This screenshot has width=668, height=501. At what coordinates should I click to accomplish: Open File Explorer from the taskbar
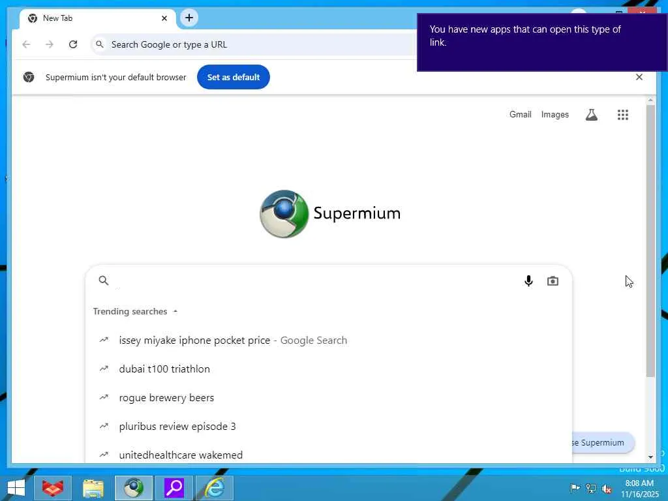[x=93, y=488]
